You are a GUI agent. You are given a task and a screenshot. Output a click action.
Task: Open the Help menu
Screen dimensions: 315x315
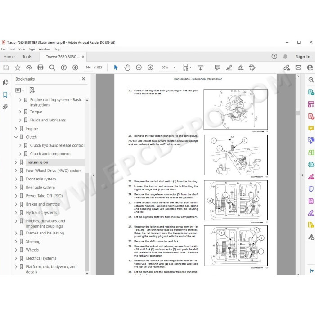(57, 49)
